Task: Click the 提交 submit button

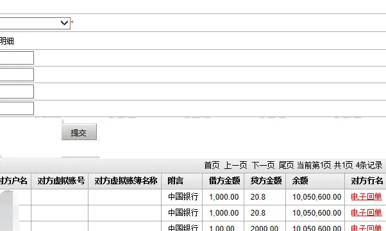Action: point(79,132)
